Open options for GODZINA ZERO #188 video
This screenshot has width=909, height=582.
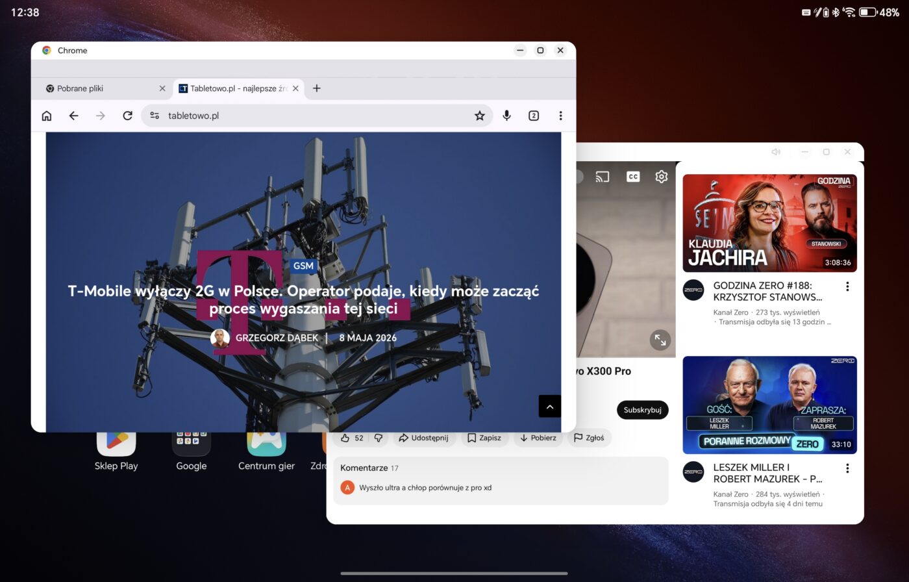tap(847, 286)
